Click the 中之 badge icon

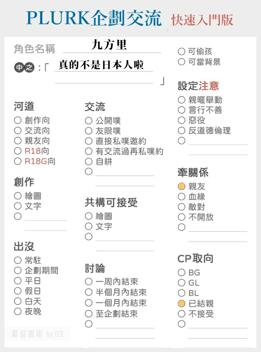pos(24,67)
